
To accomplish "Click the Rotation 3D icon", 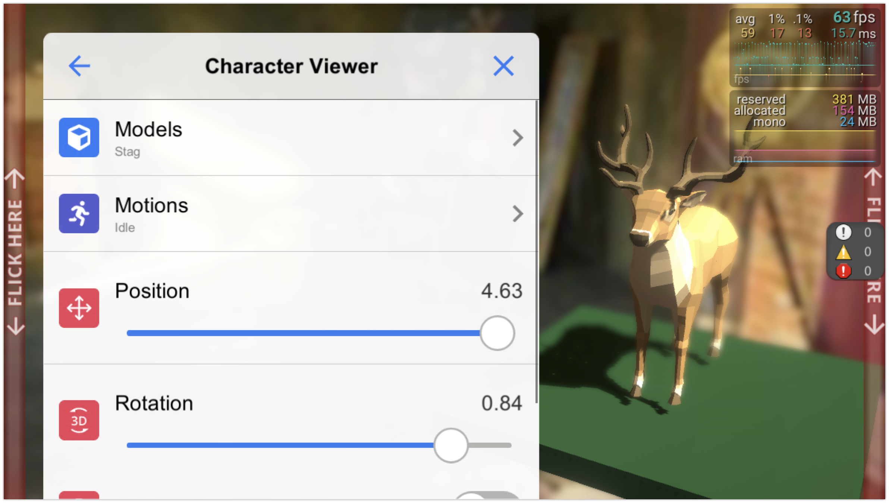I will (79, 420).
